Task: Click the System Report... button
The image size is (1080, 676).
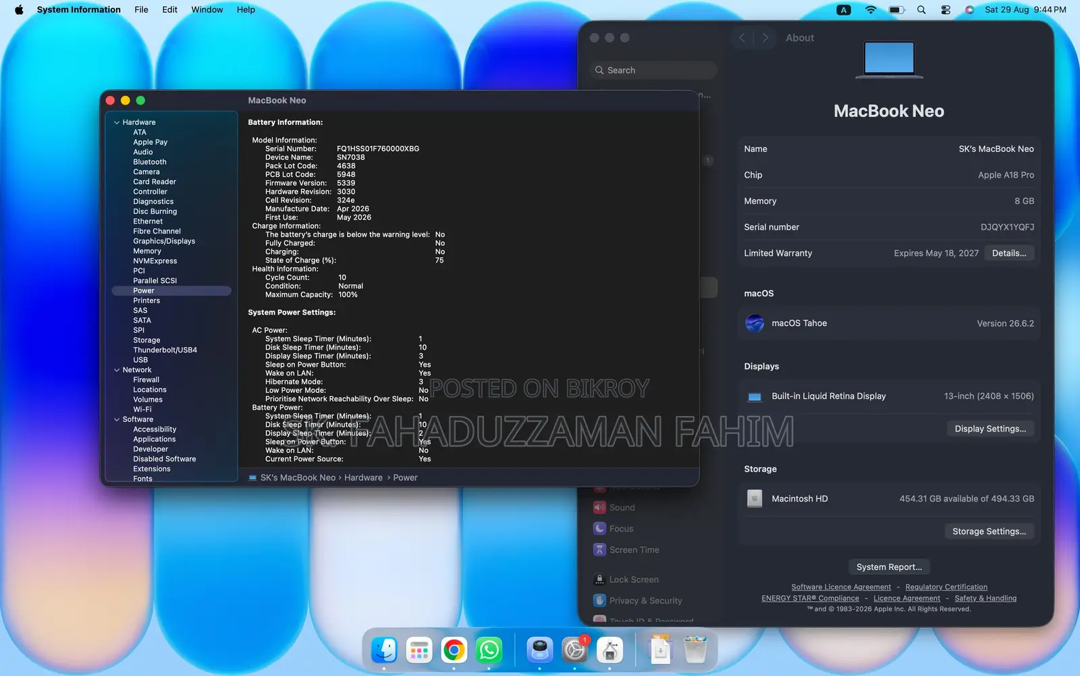Action: point(888,567)
